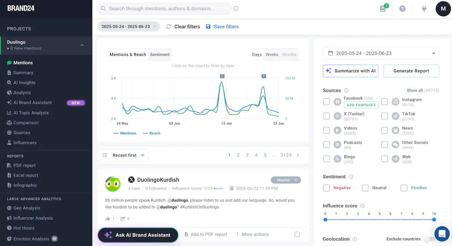Switch to the Sentiment chart tab

[x=159, y=54]
